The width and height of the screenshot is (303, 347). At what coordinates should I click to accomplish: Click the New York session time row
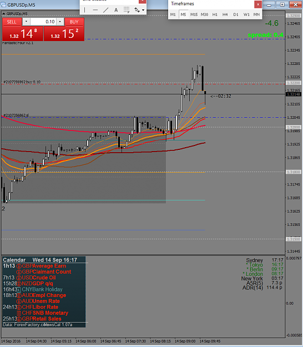[262, 278]
